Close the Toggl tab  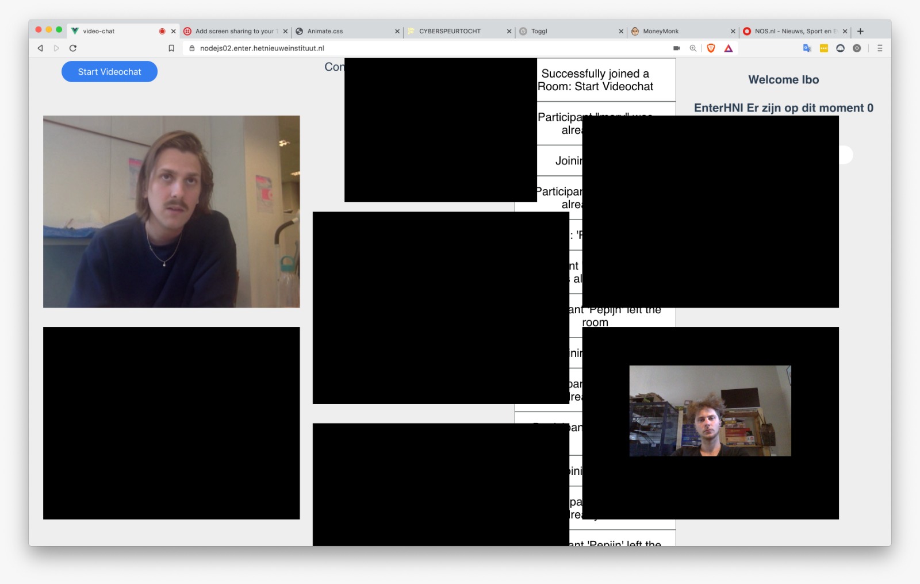coord(621,31)
